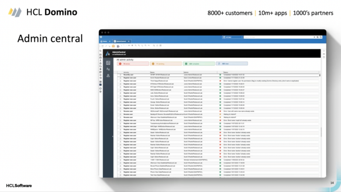
Task: Click the activity table vertical scrollbar thumb
Action: (x=320, y=75)
